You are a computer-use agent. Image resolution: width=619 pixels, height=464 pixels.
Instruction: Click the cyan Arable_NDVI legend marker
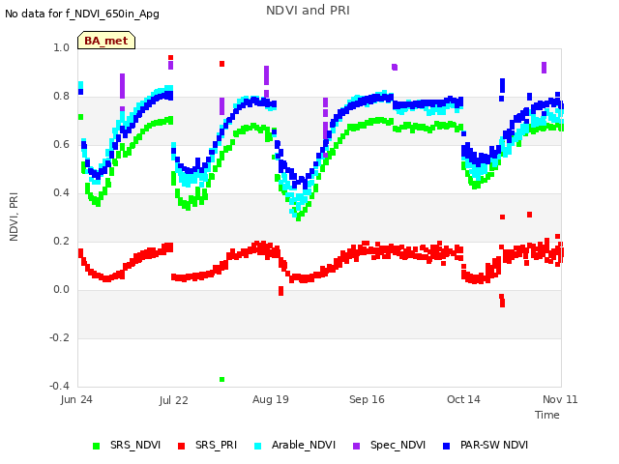point(258,446)
